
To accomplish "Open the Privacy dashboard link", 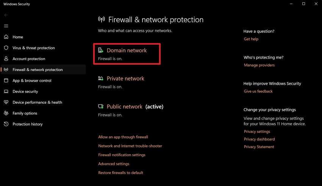I will click(259, 139).
